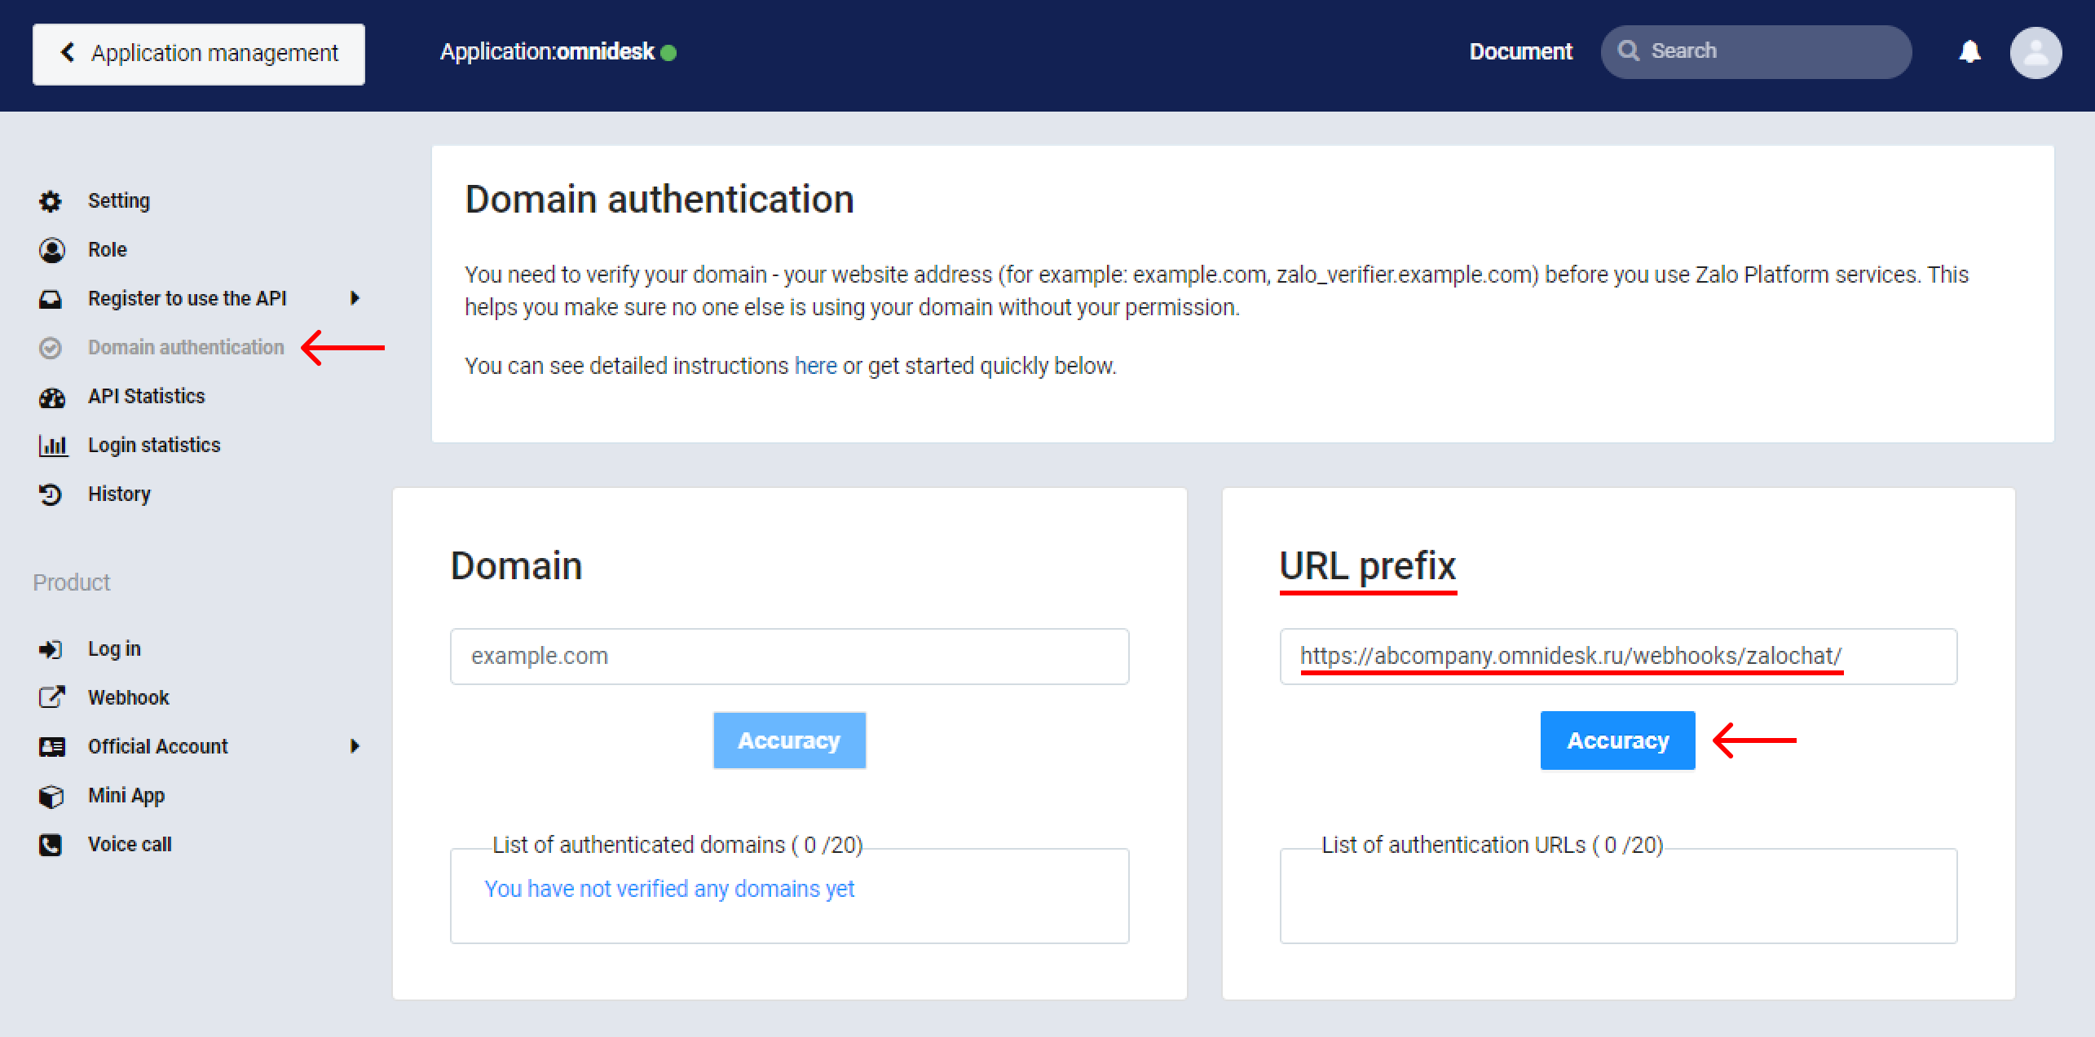Open the user profile avatar

(2035, 53)
